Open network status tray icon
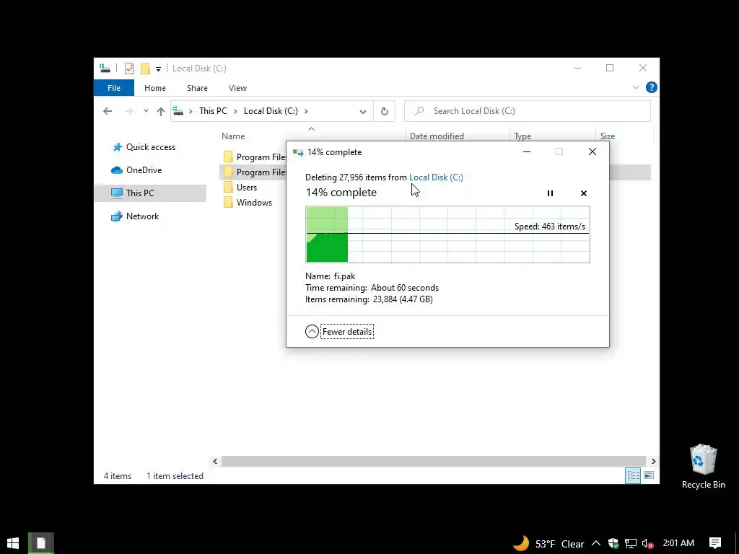739x554 pixels. (x=631, y=544)
